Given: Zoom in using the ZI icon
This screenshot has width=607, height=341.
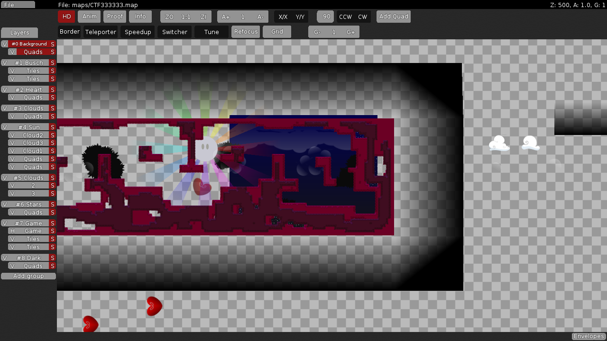Looking at the screenshot, I should pos(203,16).
